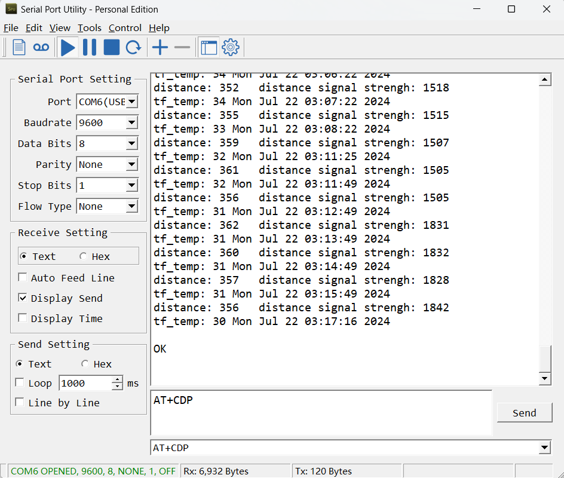The height and width of the screenshot is (478, 564).
Task: Click the new document toolbar icon
Action: (19, 47)
